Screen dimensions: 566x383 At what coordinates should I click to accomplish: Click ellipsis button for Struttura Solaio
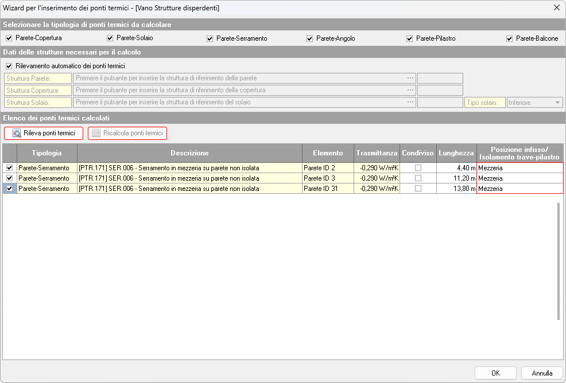(410, 103)
